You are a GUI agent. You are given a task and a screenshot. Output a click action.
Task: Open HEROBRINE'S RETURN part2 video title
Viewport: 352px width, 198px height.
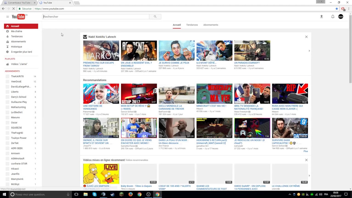[x=212, y=142]
